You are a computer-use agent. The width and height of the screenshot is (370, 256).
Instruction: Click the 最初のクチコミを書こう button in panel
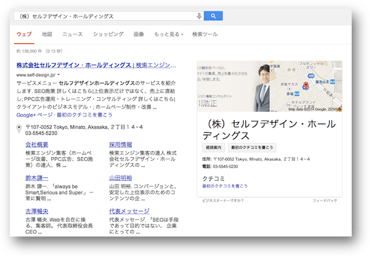(252, 148)
